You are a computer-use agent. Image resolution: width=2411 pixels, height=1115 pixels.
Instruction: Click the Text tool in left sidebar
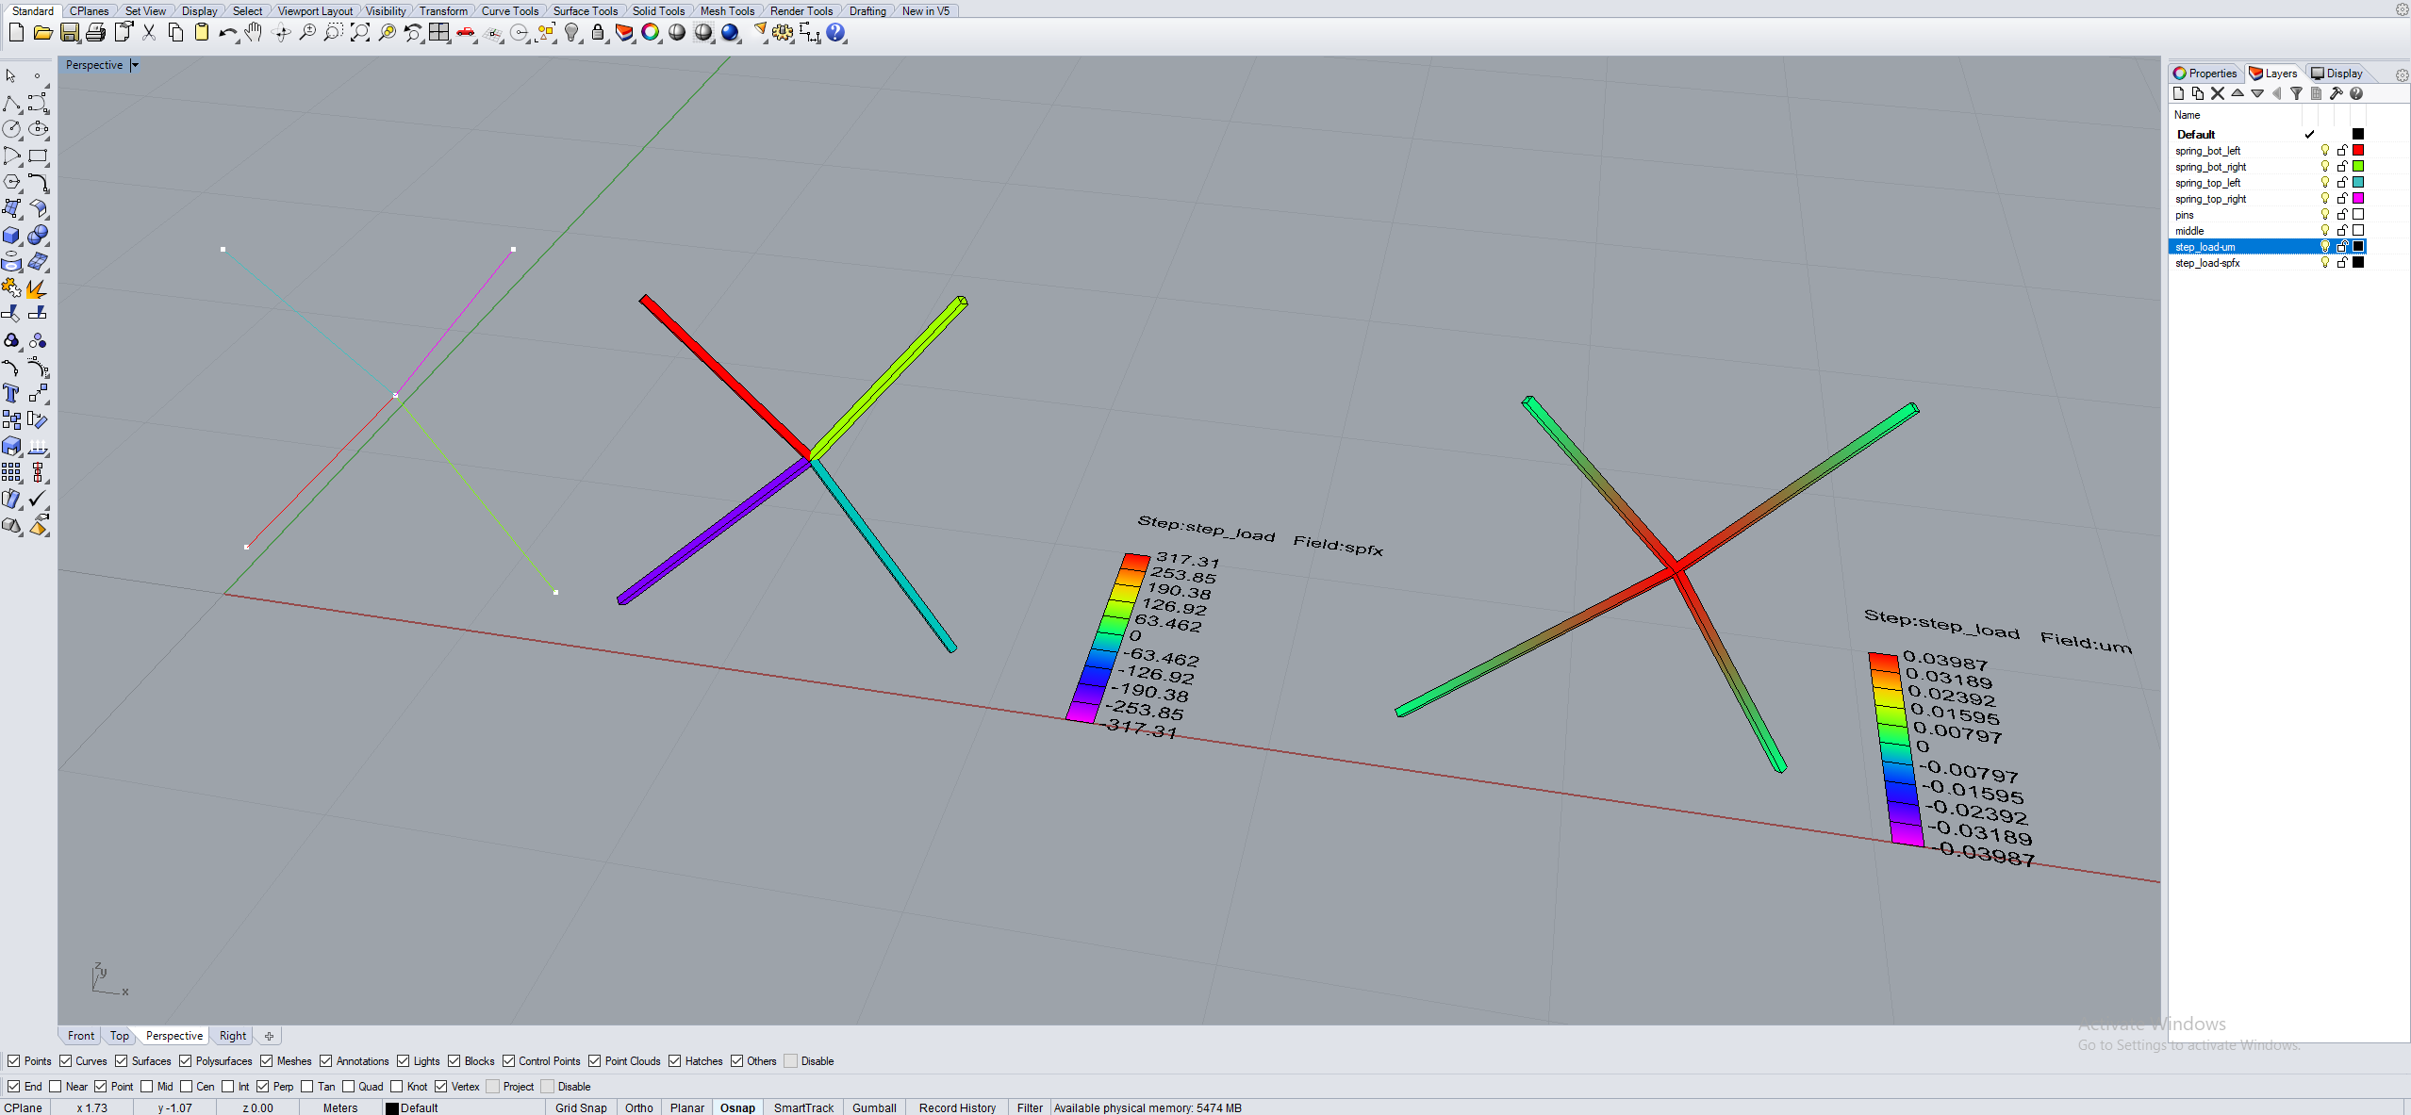[x=11, y=394]
